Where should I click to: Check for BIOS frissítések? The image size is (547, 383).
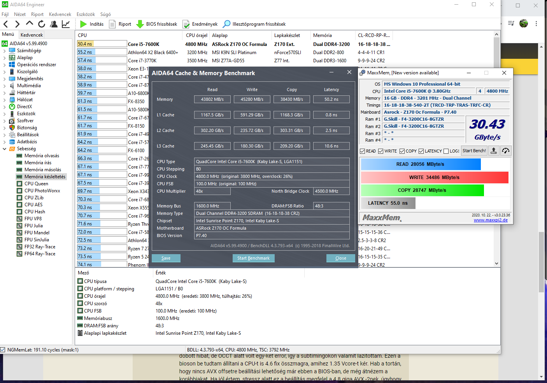[157, 24]
